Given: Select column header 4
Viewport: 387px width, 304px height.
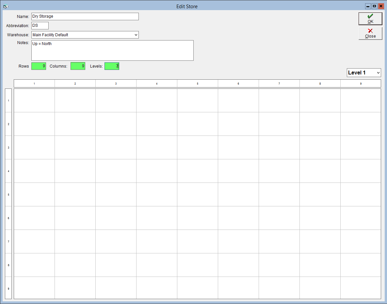Looking at the screenshot, I should (x=157, y=84).
